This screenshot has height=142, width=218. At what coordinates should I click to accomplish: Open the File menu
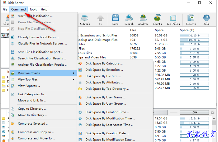5,9
